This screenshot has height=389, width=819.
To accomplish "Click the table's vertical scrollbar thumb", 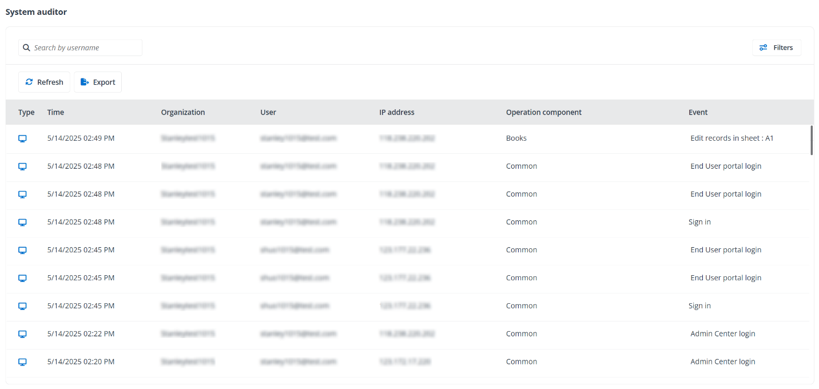I will click(x=811, y=140).
